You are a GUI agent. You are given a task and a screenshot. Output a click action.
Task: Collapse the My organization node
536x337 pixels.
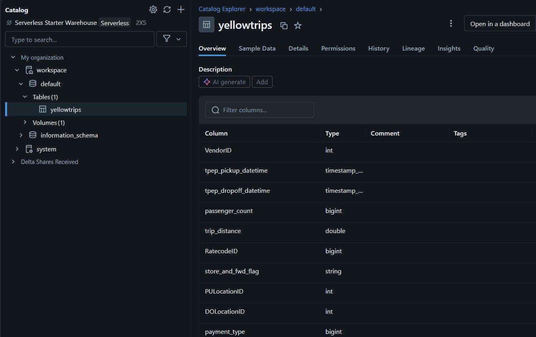tap(13, 57)
